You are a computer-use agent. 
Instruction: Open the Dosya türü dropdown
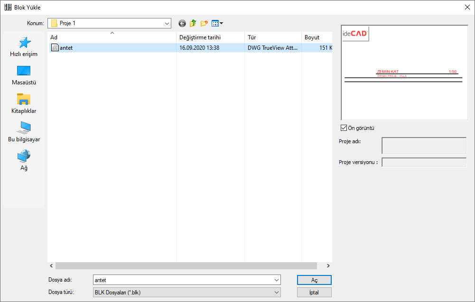pyautogui.click(x=187, y=293)
